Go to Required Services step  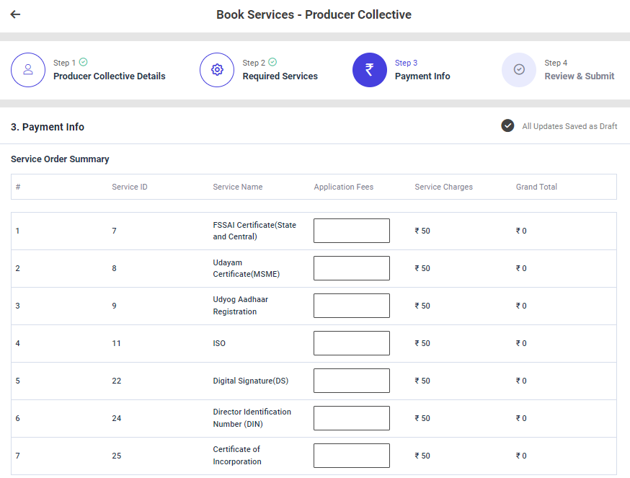coord(280,76)
